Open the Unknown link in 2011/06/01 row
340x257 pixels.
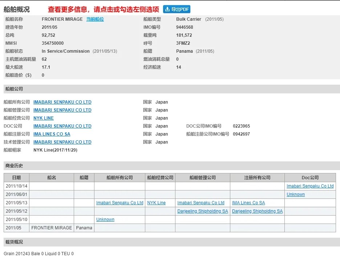[296, 194]
